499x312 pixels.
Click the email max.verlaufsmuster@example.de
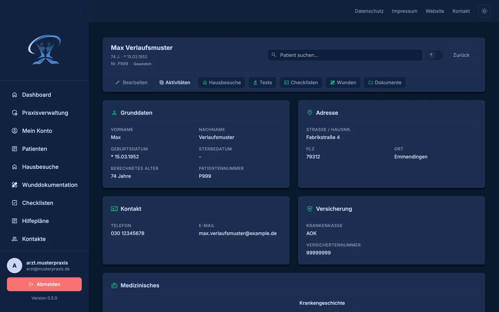tap(238, 233)
